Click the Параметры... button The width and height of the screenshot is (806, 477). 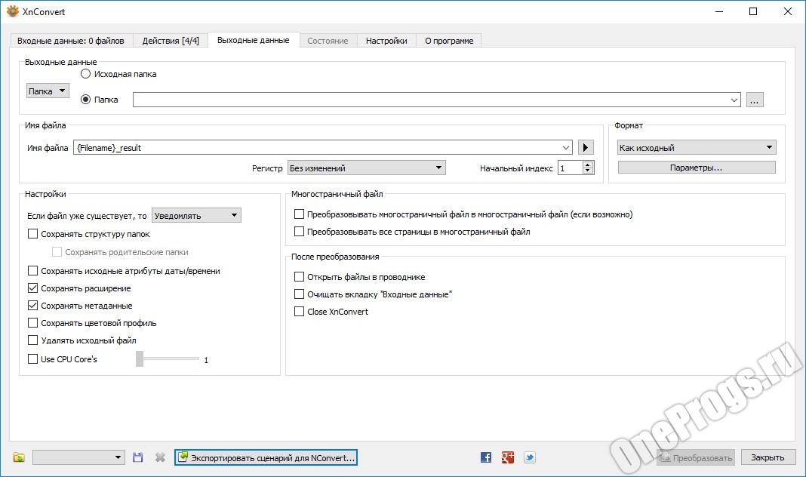tap(697, 168)
